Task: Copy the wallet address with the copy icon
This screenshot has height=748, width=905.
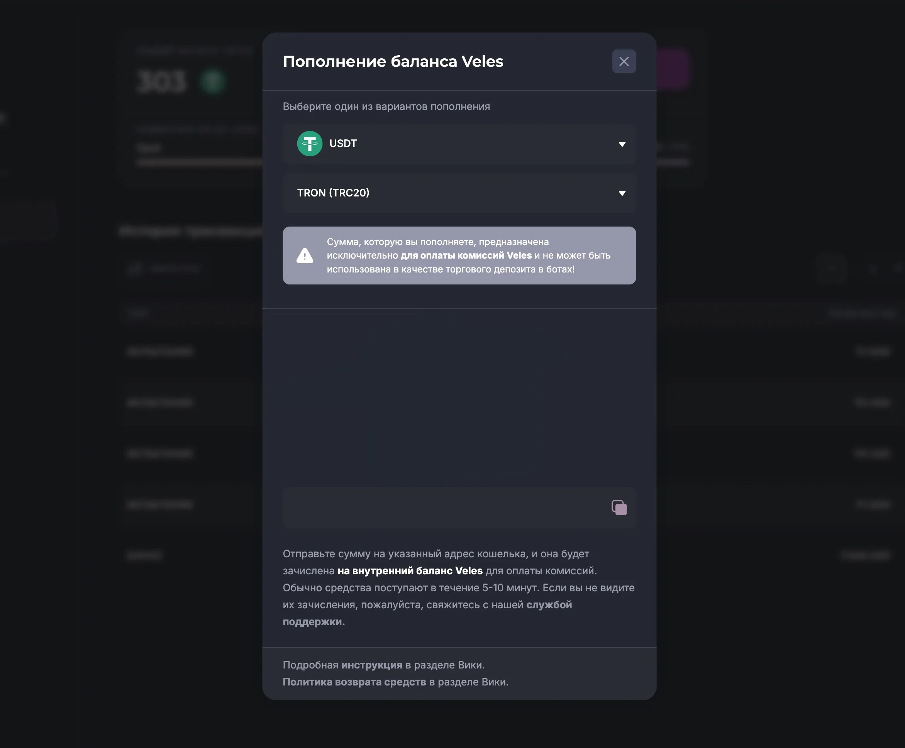Action: 619,508
